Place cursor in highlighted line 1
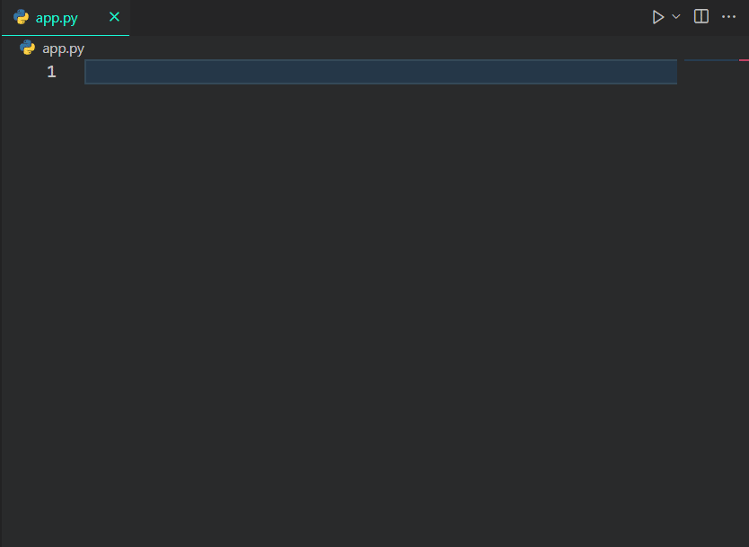Screen dimensions: 749x547 [381, 72]
